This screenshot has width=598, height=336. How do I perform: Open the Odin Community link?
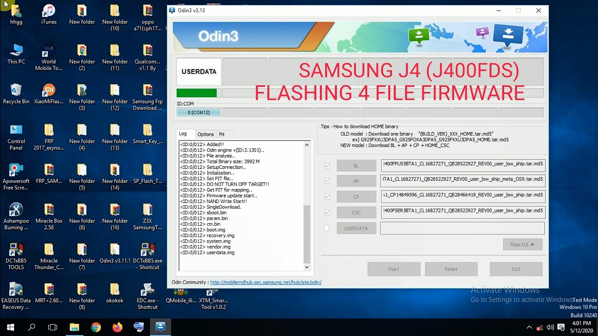(266, 282)
